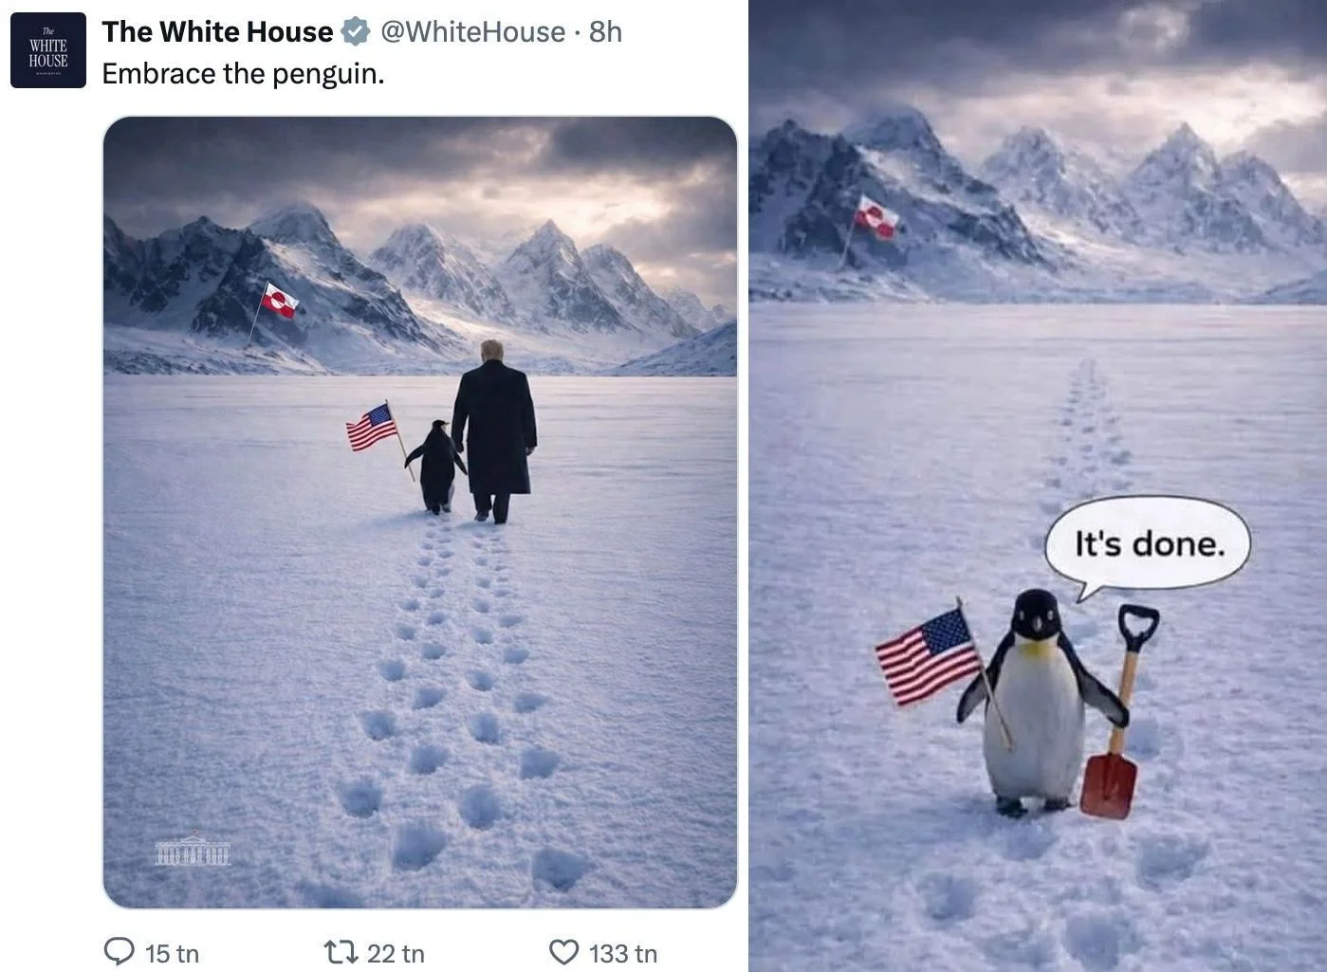Open the tweet image with man and penguin

pos(419,512)
